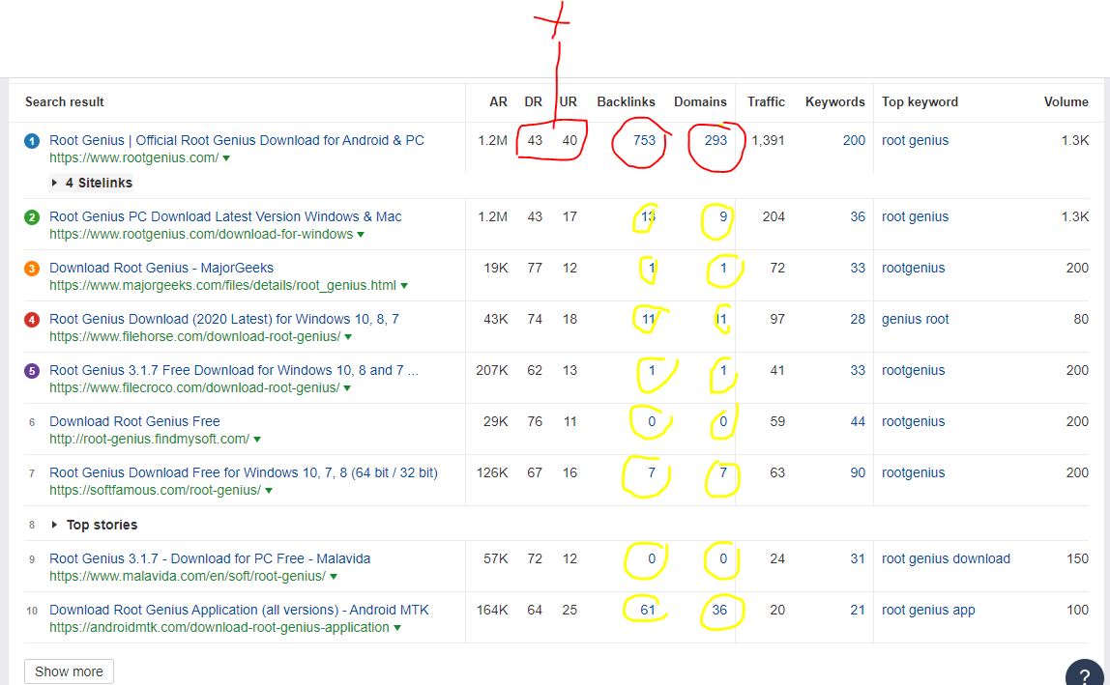This screenshot has height=685, width=1110.
Task: Click the DR column header
Action: [533, 101]
